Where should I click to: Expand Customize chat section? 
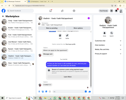[x=108, y=41]
